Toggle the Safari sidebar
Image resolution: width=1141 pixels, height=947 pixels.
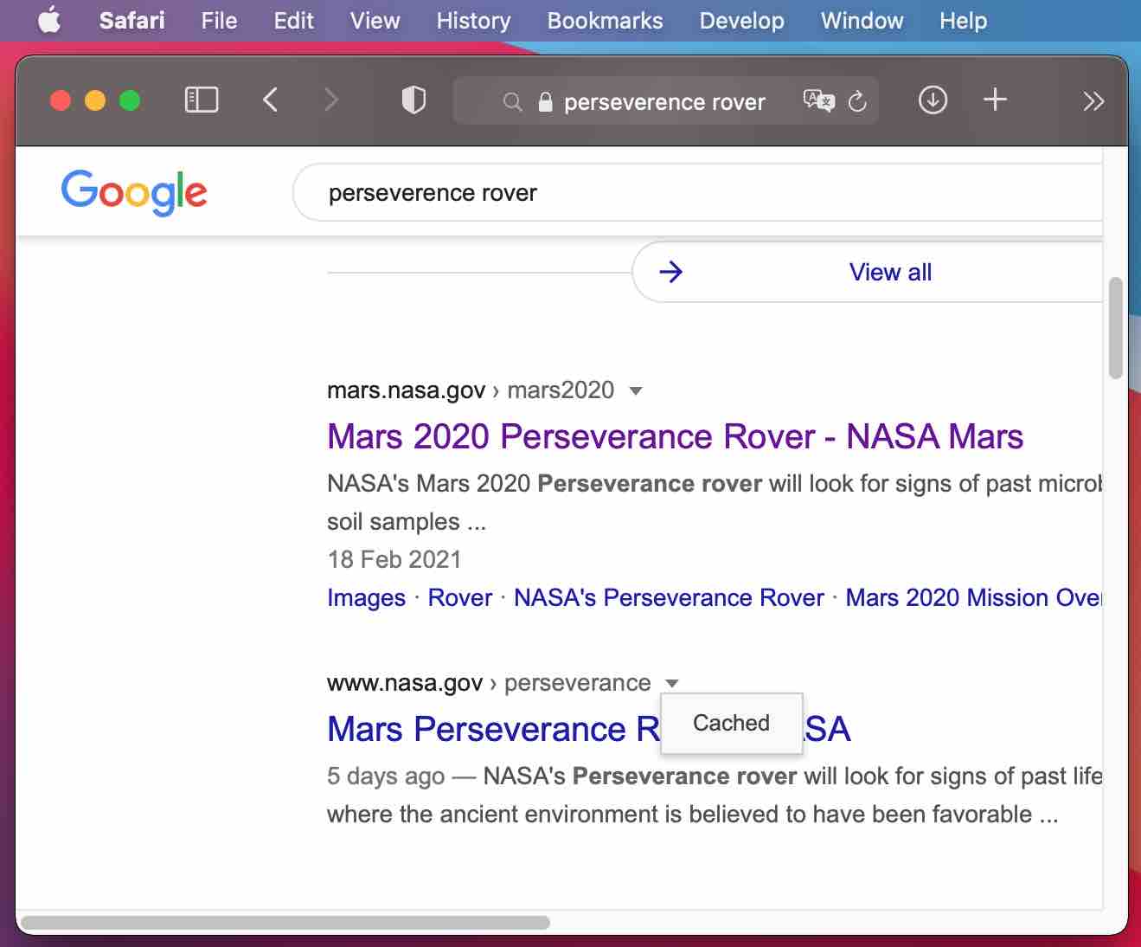pos(202,100)
